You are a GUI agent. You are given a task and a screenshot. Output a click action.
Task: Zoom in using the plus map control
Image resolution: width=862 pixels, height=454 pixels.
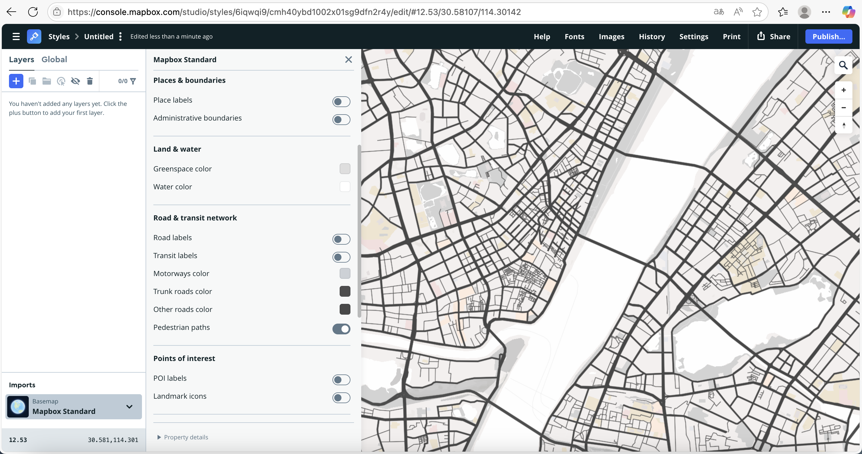click(x=844, y=90)
